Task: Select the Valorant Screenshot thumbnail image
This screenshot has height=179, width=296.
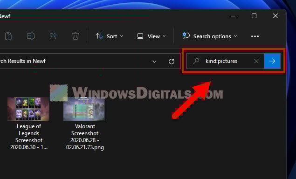Action: click(x=84, y=109)
